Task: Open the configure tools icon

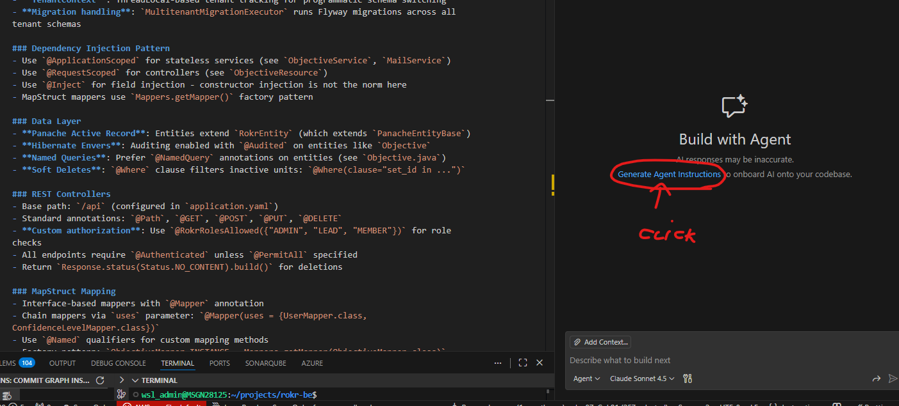Action: pos(688,379)
